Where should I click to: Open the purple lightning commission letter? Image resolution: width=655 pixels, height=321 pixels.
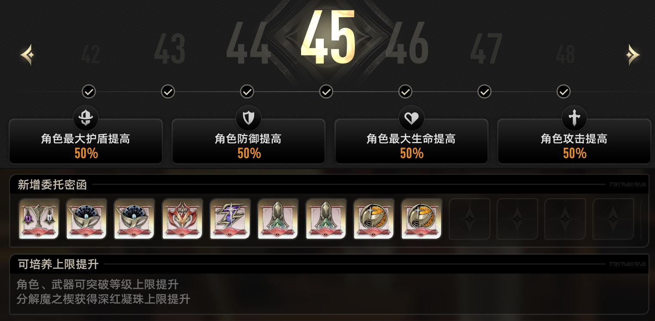(x=230, y=219)
